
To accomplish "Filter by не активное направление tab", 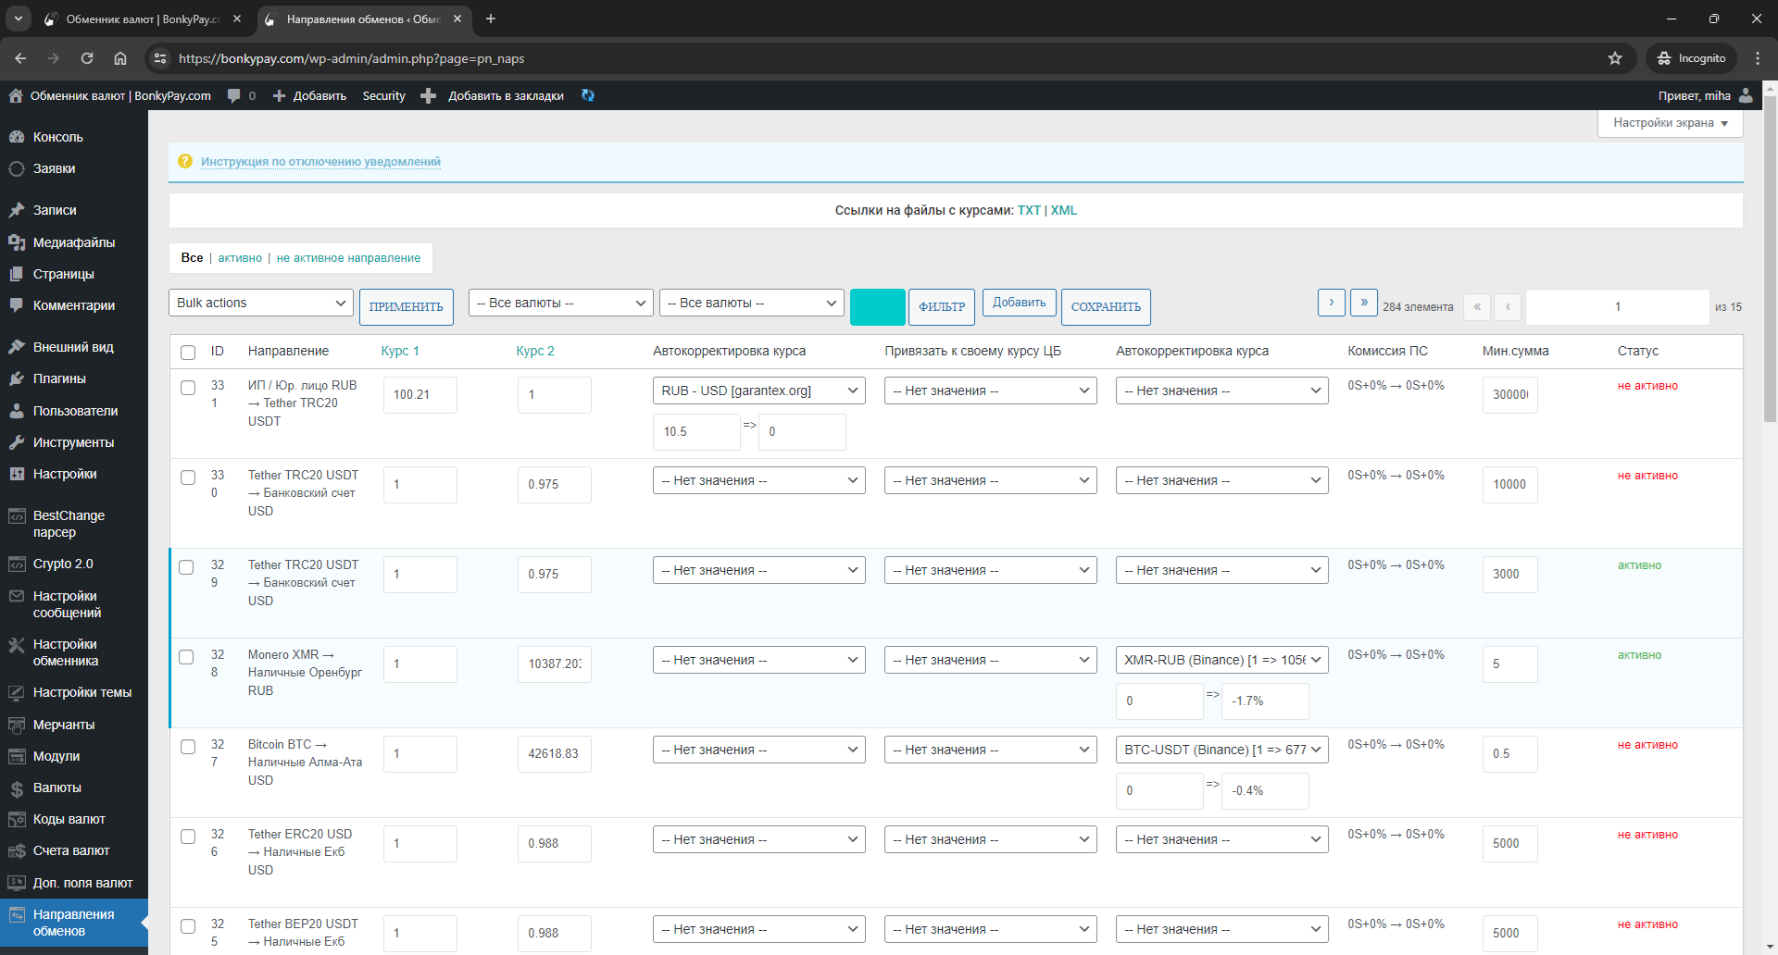I will click(348, 258).
